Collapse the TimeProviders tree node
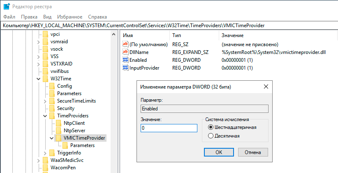338x173 pixels. [45, 116]
